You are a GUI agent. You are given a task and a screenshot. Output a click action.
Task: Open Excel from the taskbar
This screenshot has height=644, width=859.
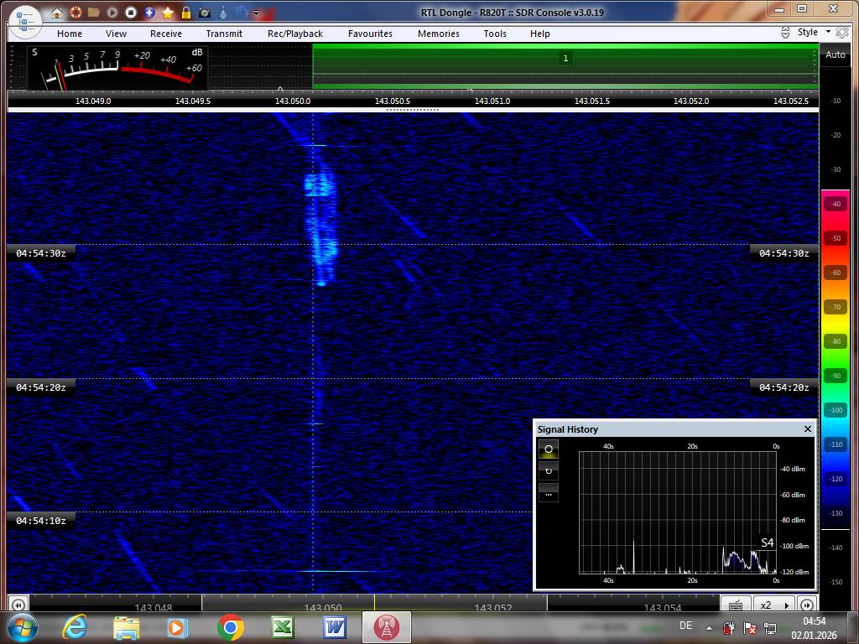(282, 627)
